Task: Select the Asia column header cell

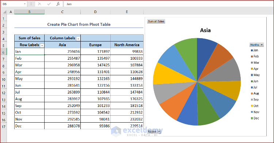Action: 62,45
